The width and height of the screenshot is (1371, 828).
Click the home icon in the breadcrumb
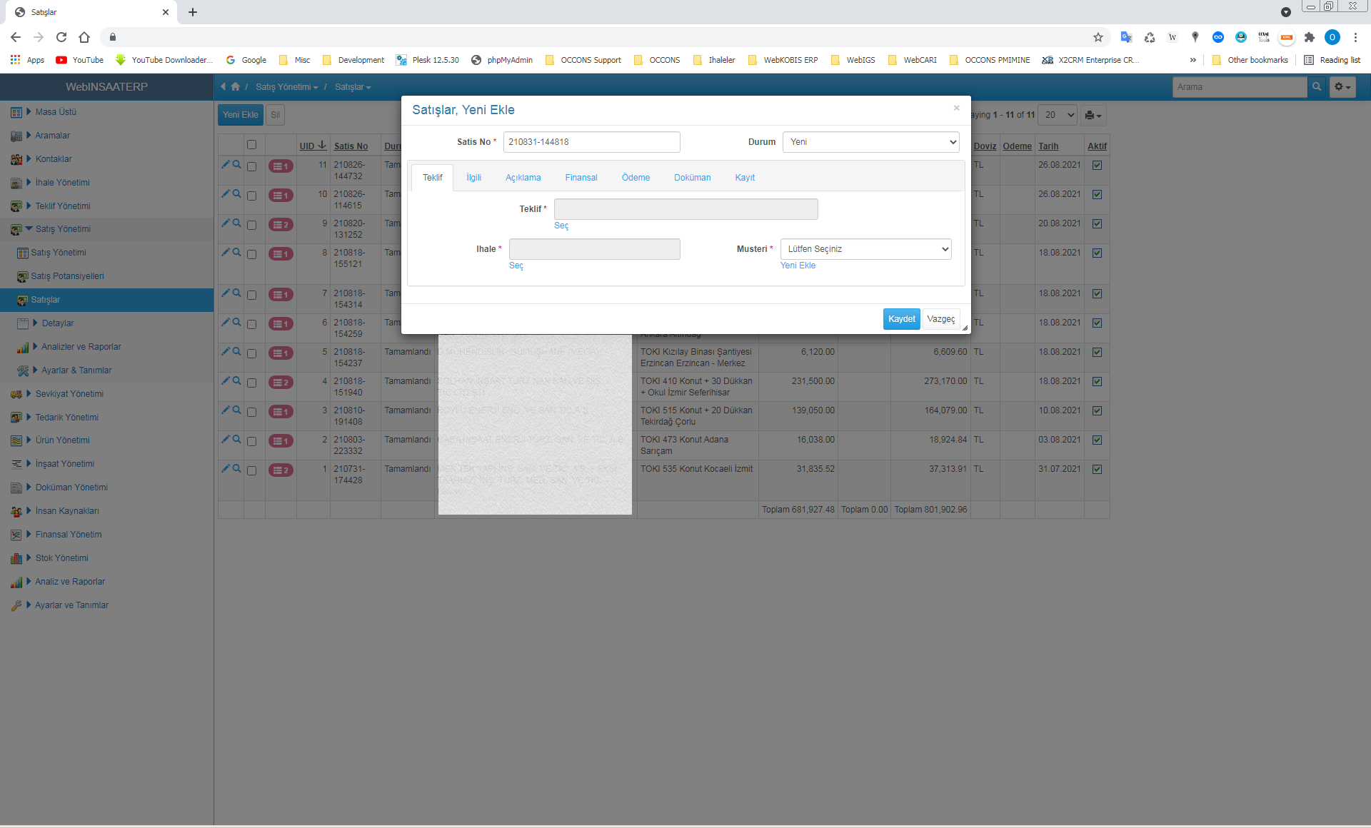tap(235, 86)
